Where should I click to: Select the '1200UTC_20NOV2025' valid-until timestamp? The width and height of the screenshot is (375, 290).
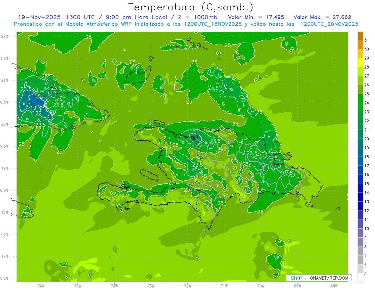(329, 24)
